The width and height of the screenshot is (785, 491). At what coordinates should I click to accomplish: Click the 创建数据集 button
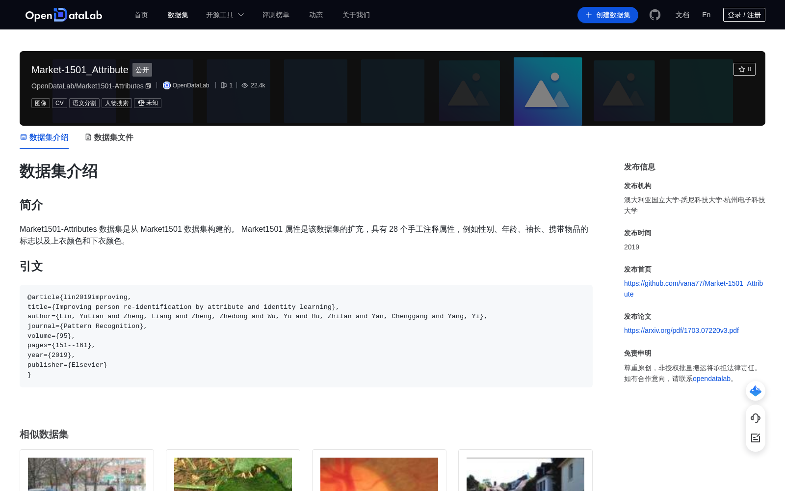[608, 15]
